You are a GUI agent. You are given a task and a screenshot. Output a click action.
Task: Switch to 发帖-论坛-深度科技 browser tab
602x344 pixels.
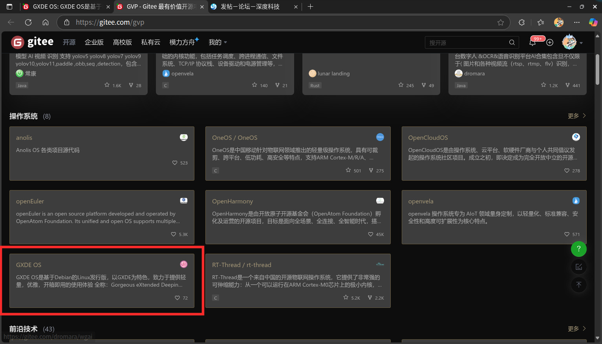[254, 7]
